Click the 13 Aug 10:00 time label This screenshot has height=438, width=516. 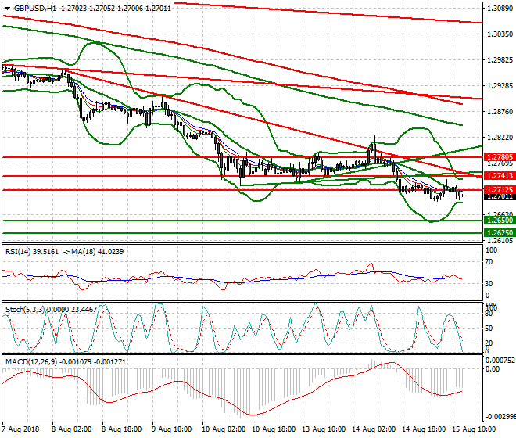pyautogui.click(x=324, y=429)
